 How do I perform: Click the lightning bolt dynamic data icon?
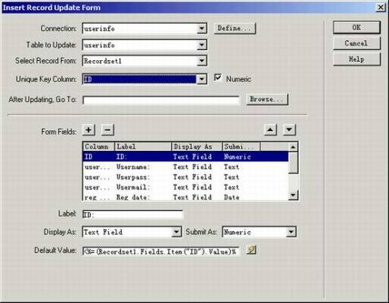[x=251, y=250]
